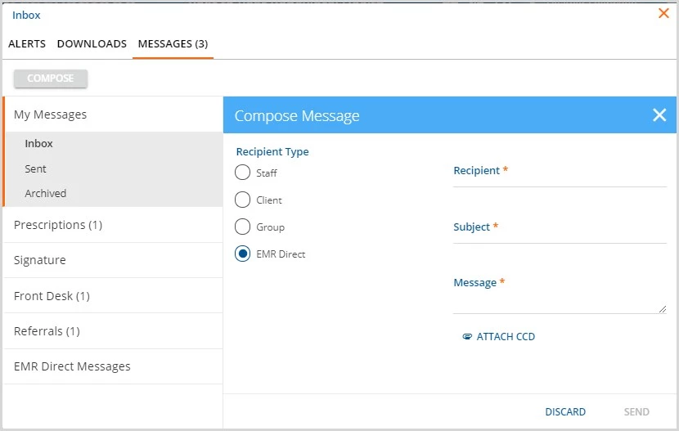Click the Recipient Type heading
The width and height of the screenshot is (679, 431).
[272, 151]
